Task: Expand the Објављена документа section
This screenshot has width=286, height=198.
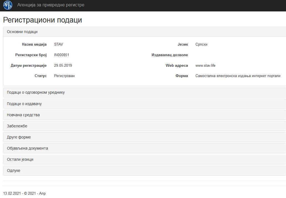Action: tap(27, 148)
